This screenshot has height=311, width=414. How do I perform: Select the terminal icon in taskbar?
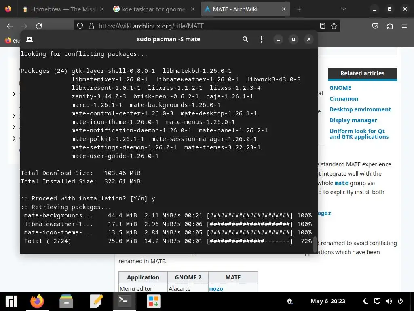pyautogui.click(x=125, y=301)
